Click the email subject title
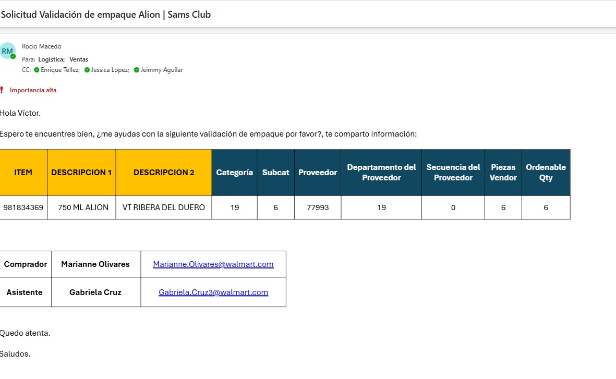This screenshot has height=379, width=616. coord(106,15)
